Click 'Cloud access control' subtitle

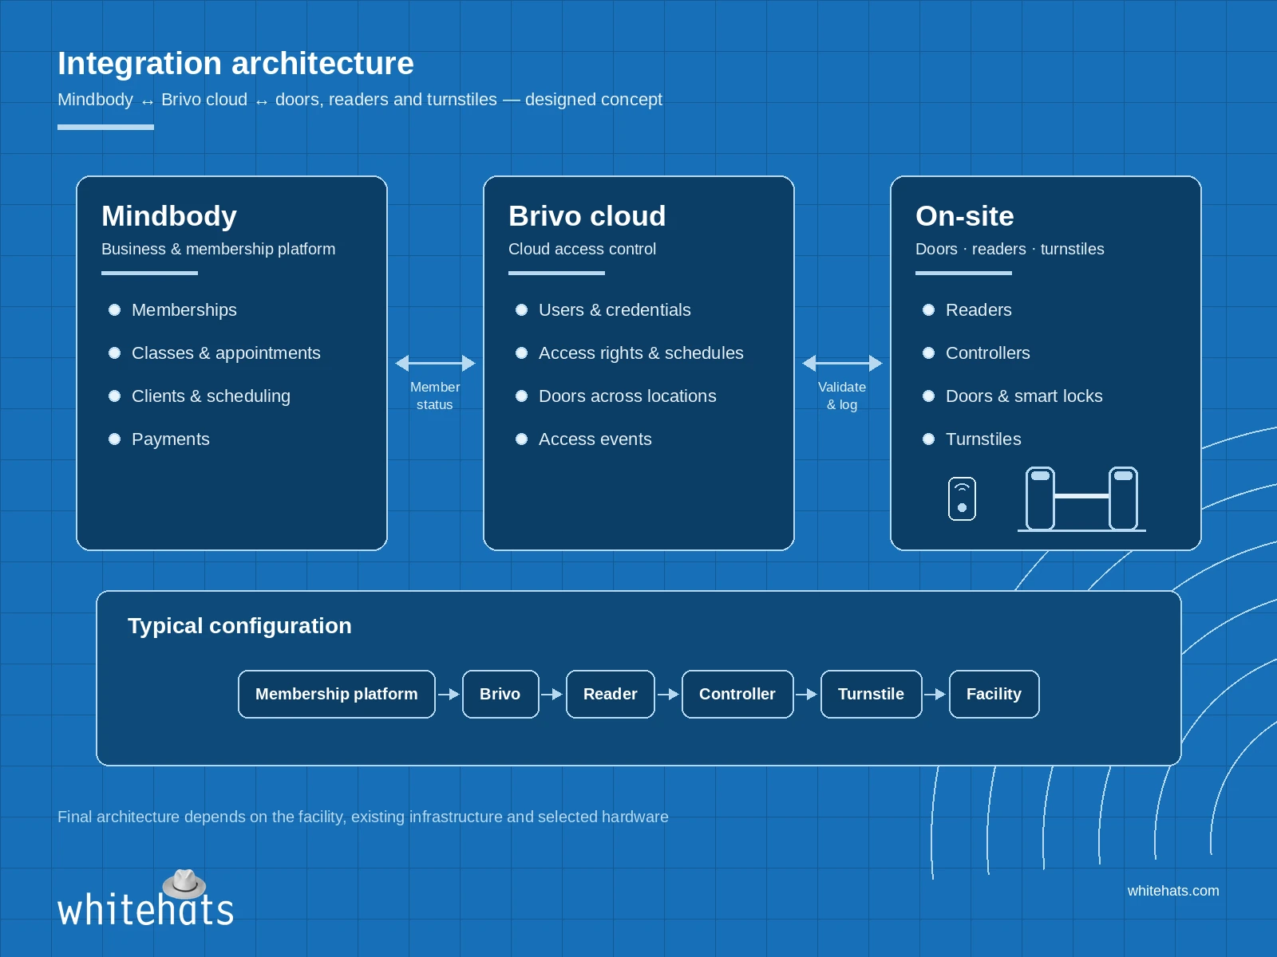coord(583,249)
